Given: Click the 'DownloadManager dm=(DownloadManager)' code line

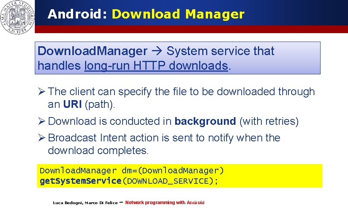Looking at the screenshot, I should click(x=132, y=171).
